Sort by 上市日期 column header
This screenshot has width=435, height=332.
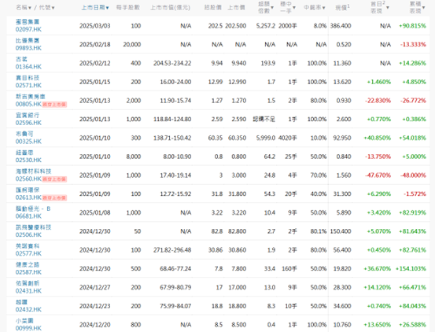coord(95,8)
